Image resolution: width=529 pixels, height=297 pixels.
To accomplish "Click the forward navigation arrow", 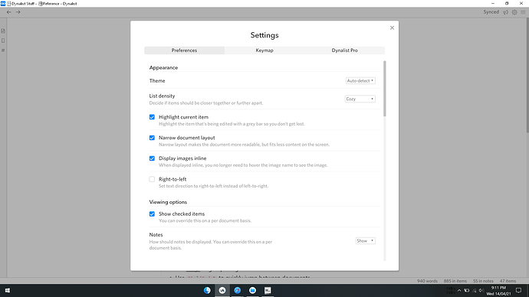I will pos(18,12).
